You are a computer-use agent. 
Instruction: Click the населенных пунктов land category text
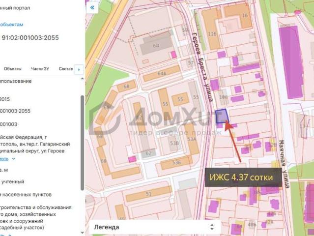point(27,195)
